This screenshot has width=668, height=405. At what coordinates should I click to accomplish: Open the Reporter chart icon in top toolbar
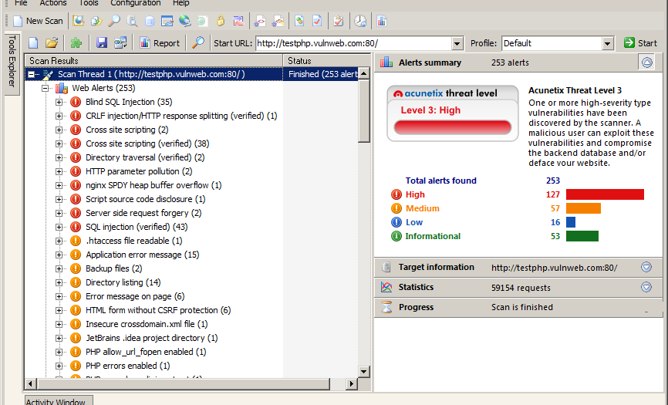pos(382,20)
